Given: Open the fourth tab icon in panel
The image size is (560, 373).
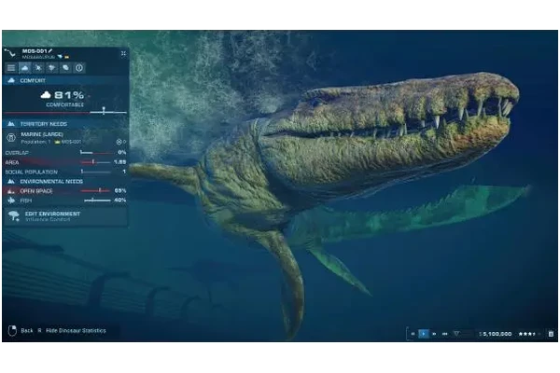Looking at the screenshot, I should pos(51,68).
